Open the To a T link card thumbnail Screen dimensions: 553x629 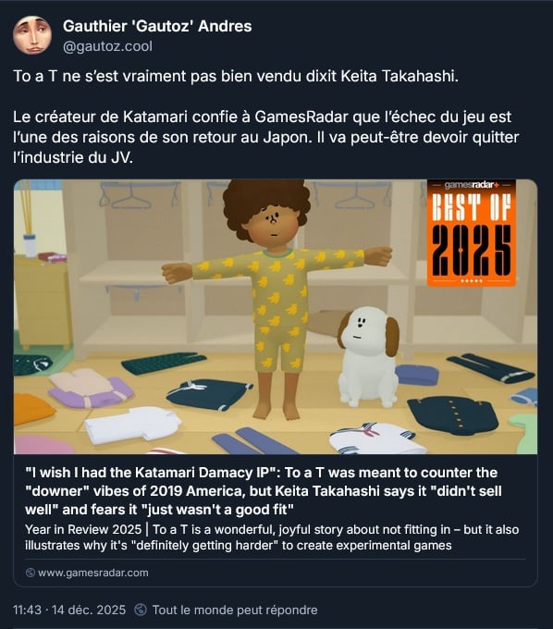(276, 317)
